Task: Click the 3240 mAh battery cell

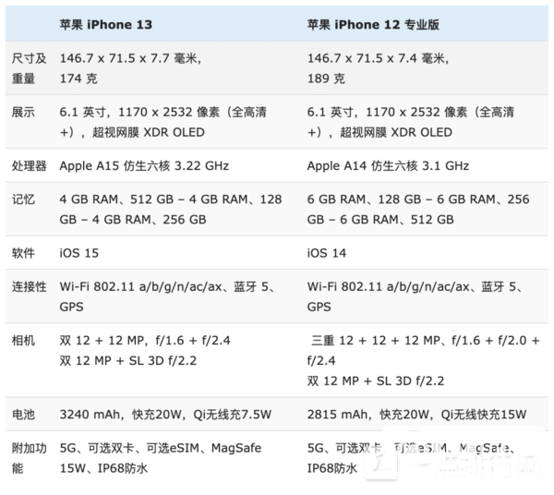Action: 166,415
